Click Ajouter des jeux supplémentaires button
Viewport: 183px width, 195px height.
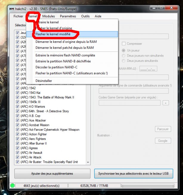(52, 174)
